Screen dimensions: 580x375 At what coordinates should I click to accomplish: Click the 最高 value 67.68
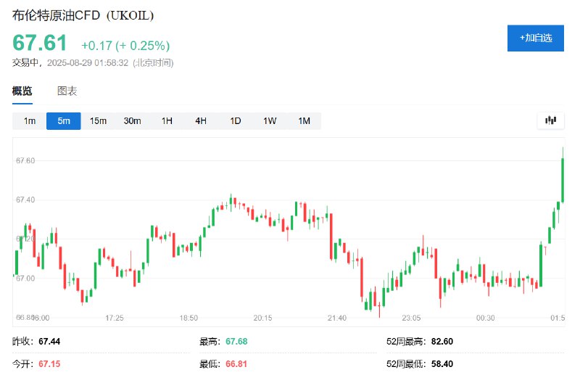(x=236, y=342)
